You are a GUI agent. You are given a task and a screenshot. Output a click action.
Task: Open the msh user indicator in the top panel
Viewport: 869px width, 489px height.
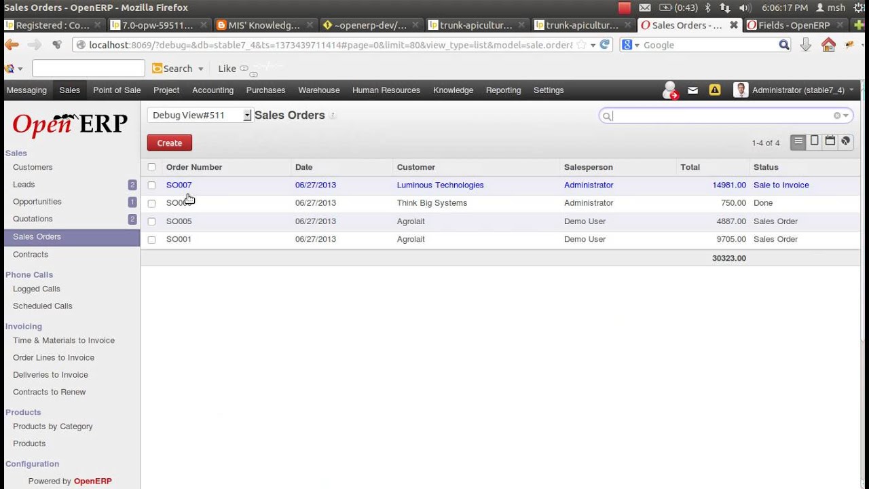pyautogui.click(x=830, y=7)
